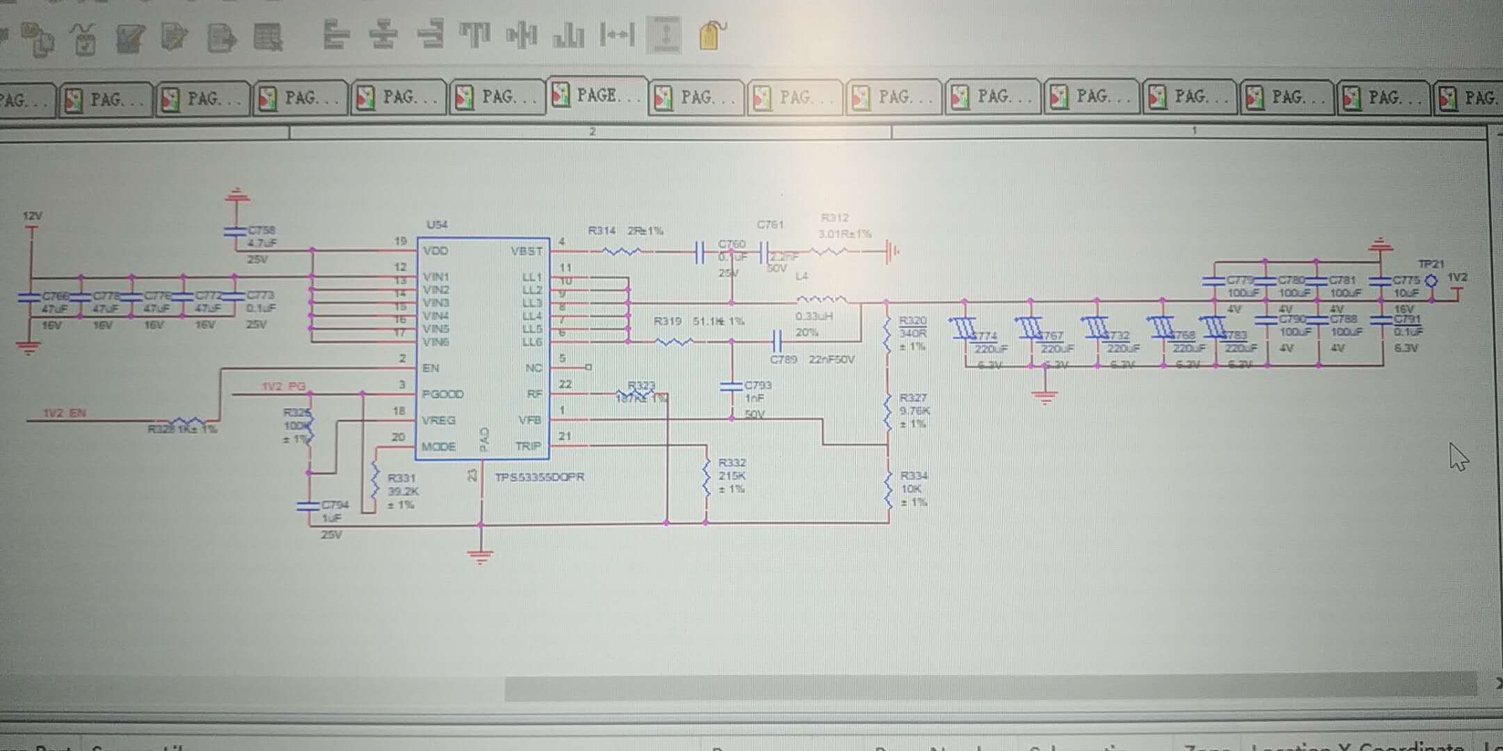Click the align right edges icon
Viewport: 1503px width, 751px height.
pos(431,35)
